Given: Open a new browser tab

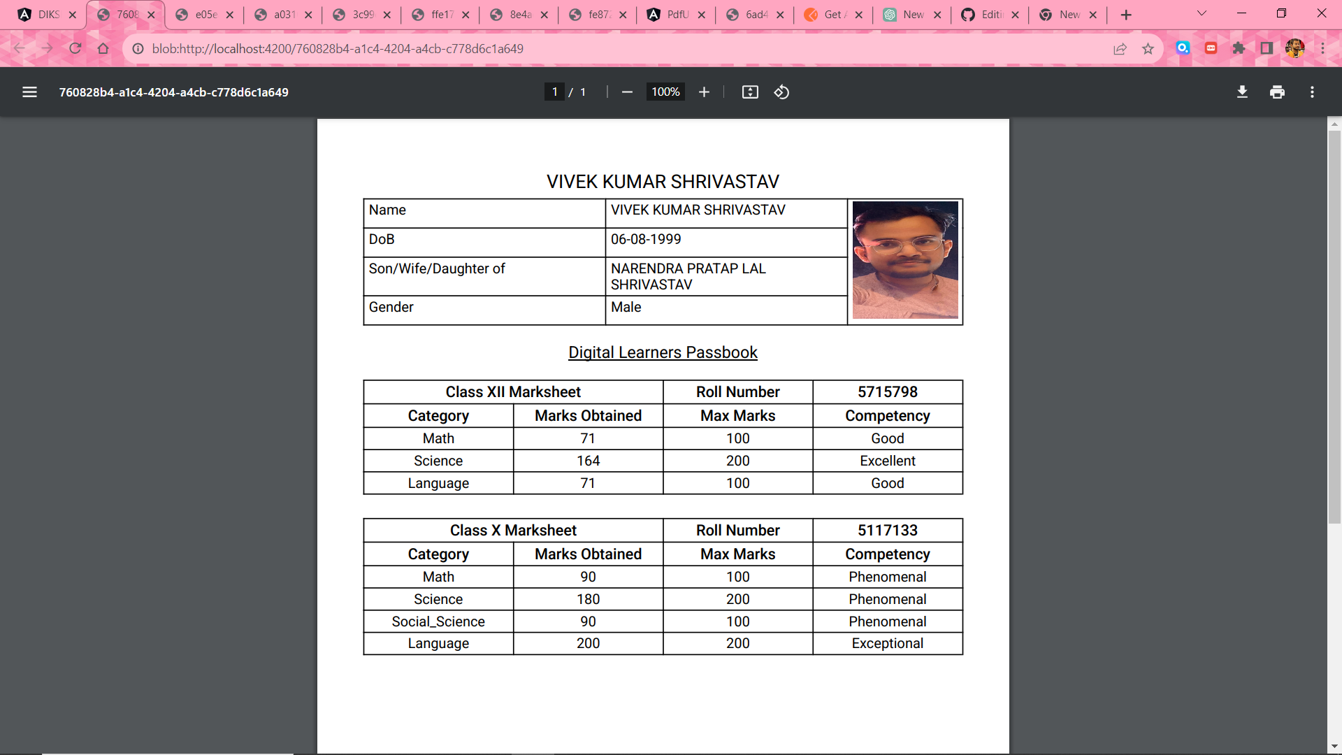Looking at the screenshot, I should (x=1125, y=15).
